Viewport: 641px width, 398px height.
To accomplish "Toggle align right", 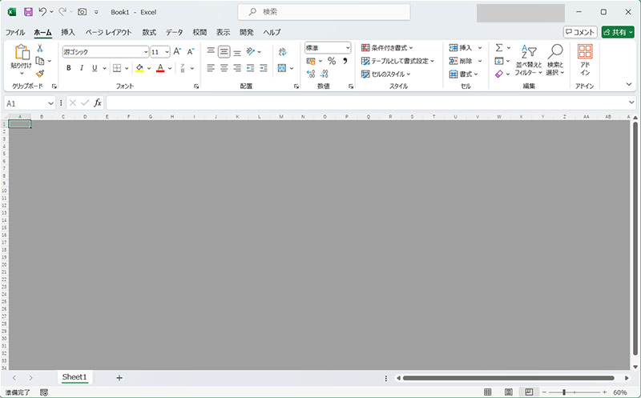I will [x=237, y=68].
